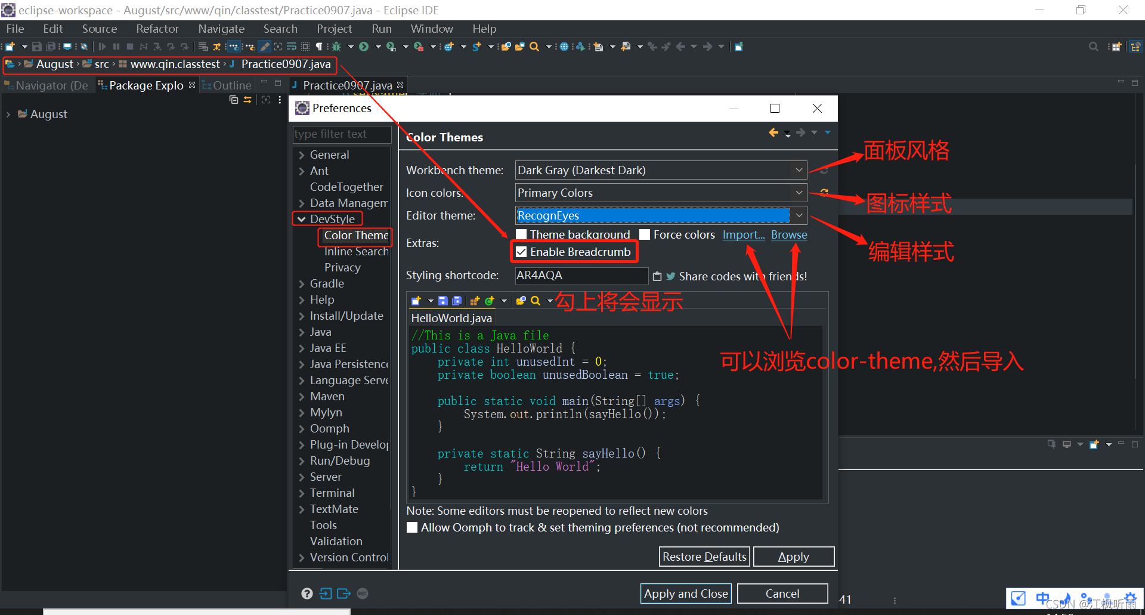The width and height of the screenshot is (1145, 615).
Task: Click the Apply and Close button
Action: pos(686,594)
